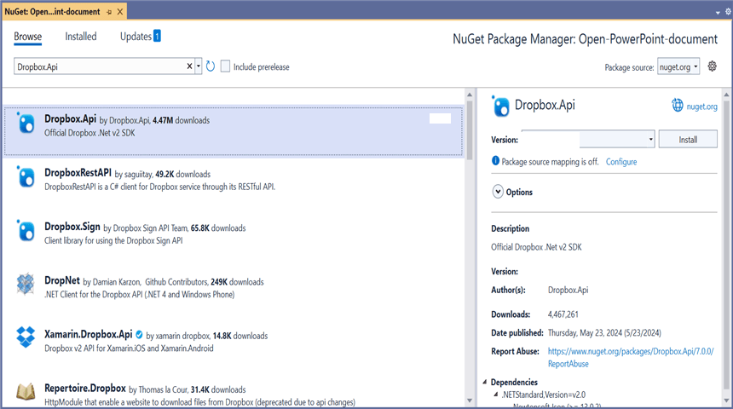Enable the Include prerelease checkbox

click(x=225, y=66)
